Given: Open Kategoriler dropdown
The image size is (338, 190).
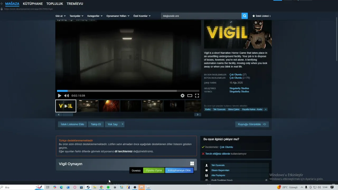Looking at the screenshot, I should 95,16.
